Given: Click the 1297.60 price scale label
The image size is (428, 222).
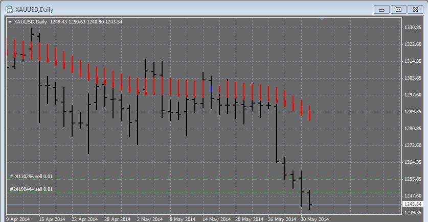Looking at the screenshot, I should (413, 95).
